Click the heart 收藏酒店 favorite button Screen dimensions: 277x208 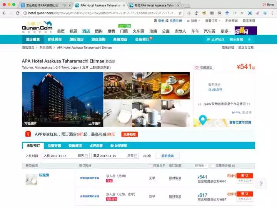coord(204,67)
